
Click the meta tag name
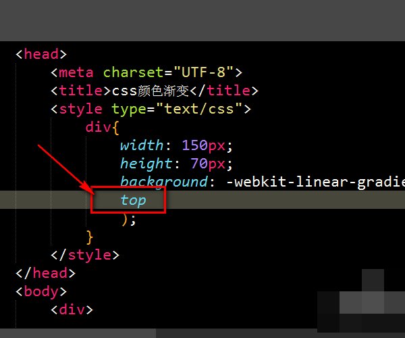pyautogui.click(x=76, y=72)
